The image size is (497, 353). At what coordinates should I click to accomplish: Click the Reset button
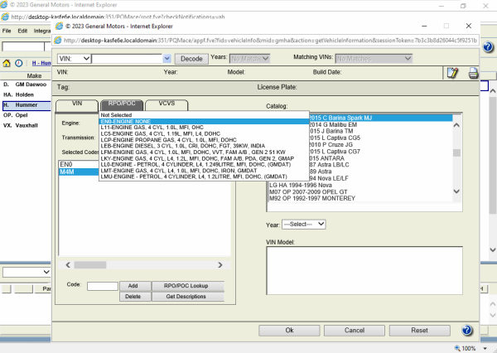[x=419, y=330]
